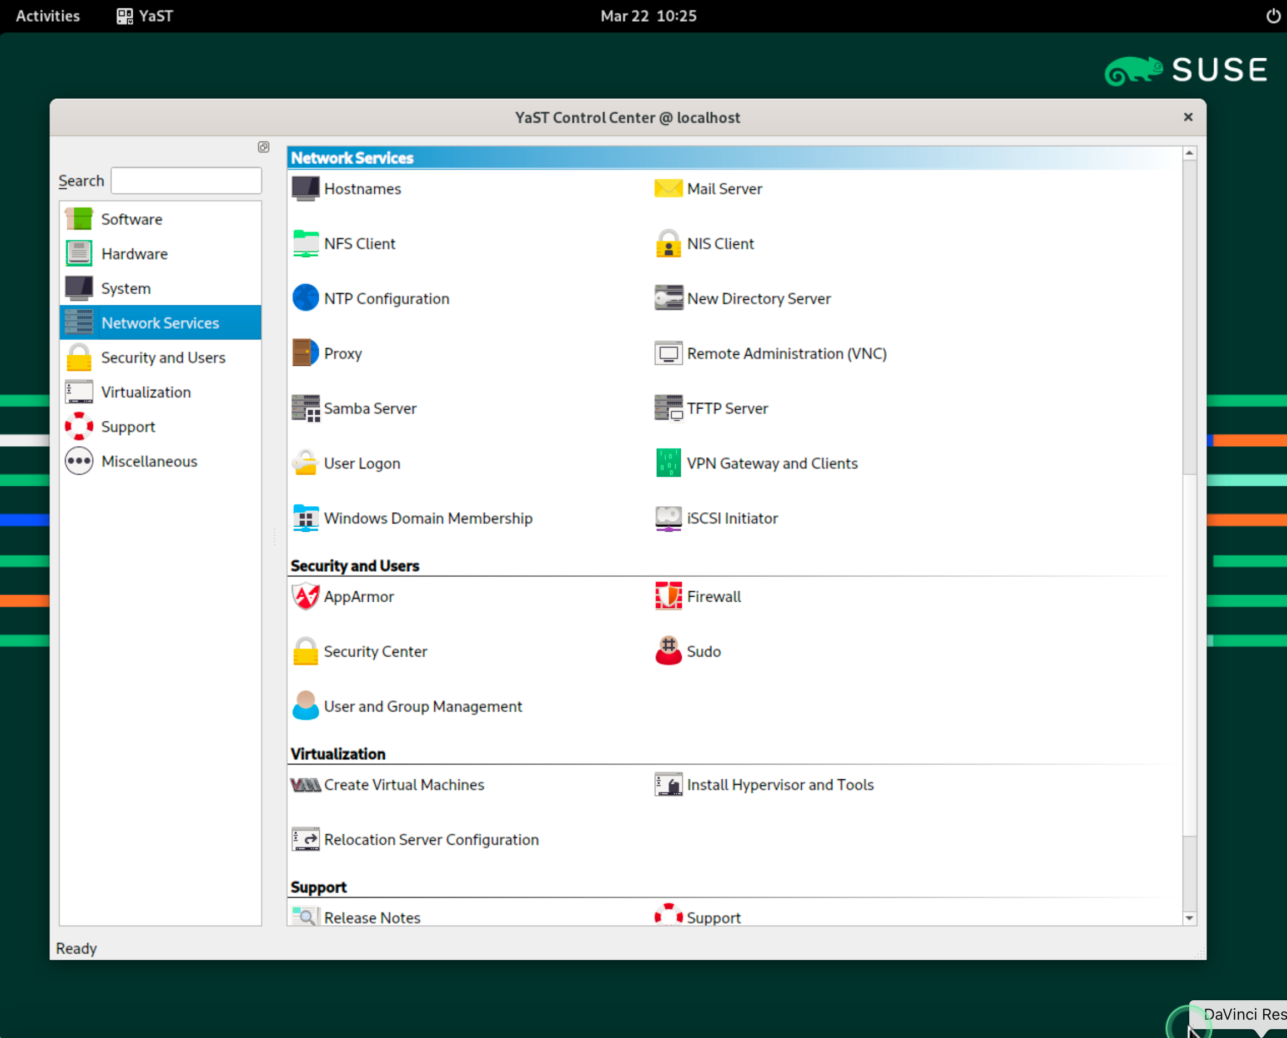1287x1038 pixels.
Task: Open the Security Center padlock icon
Action: (305, 652)
